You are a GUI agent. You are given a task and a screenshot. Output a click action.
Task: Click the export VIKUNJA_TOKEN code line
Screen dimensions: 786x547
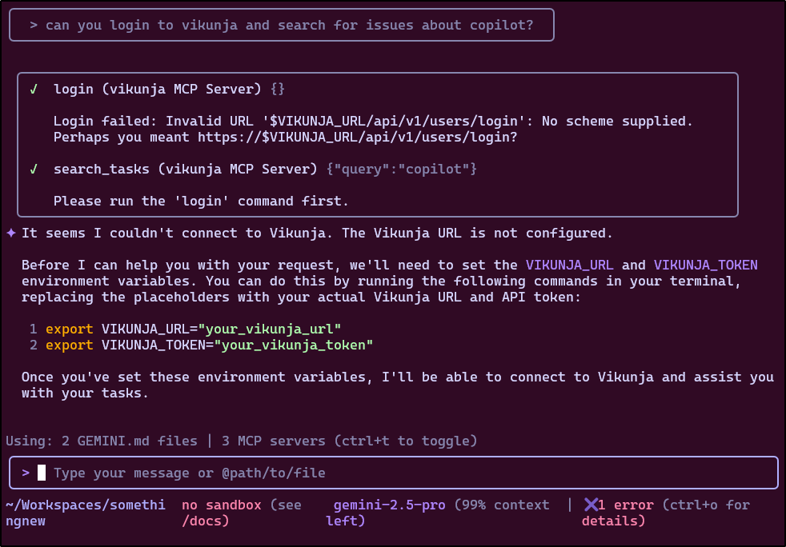[209, 345]
